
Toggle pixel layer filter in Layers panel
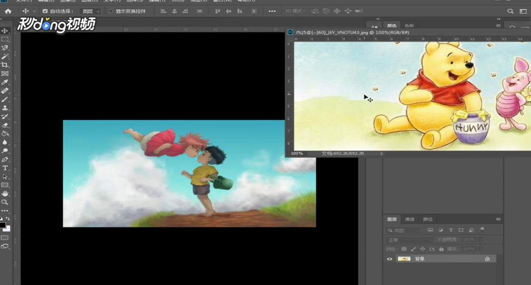coord(430,230)
